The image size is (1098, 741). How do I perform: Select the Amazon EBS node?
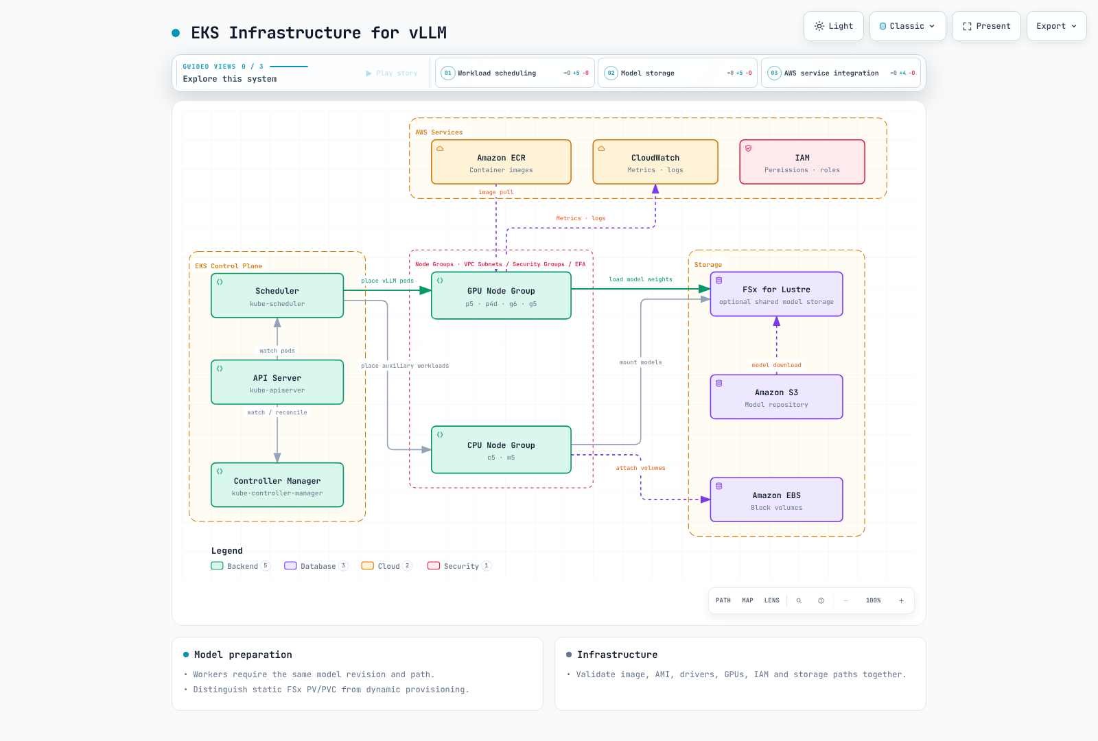coord(776,499)
